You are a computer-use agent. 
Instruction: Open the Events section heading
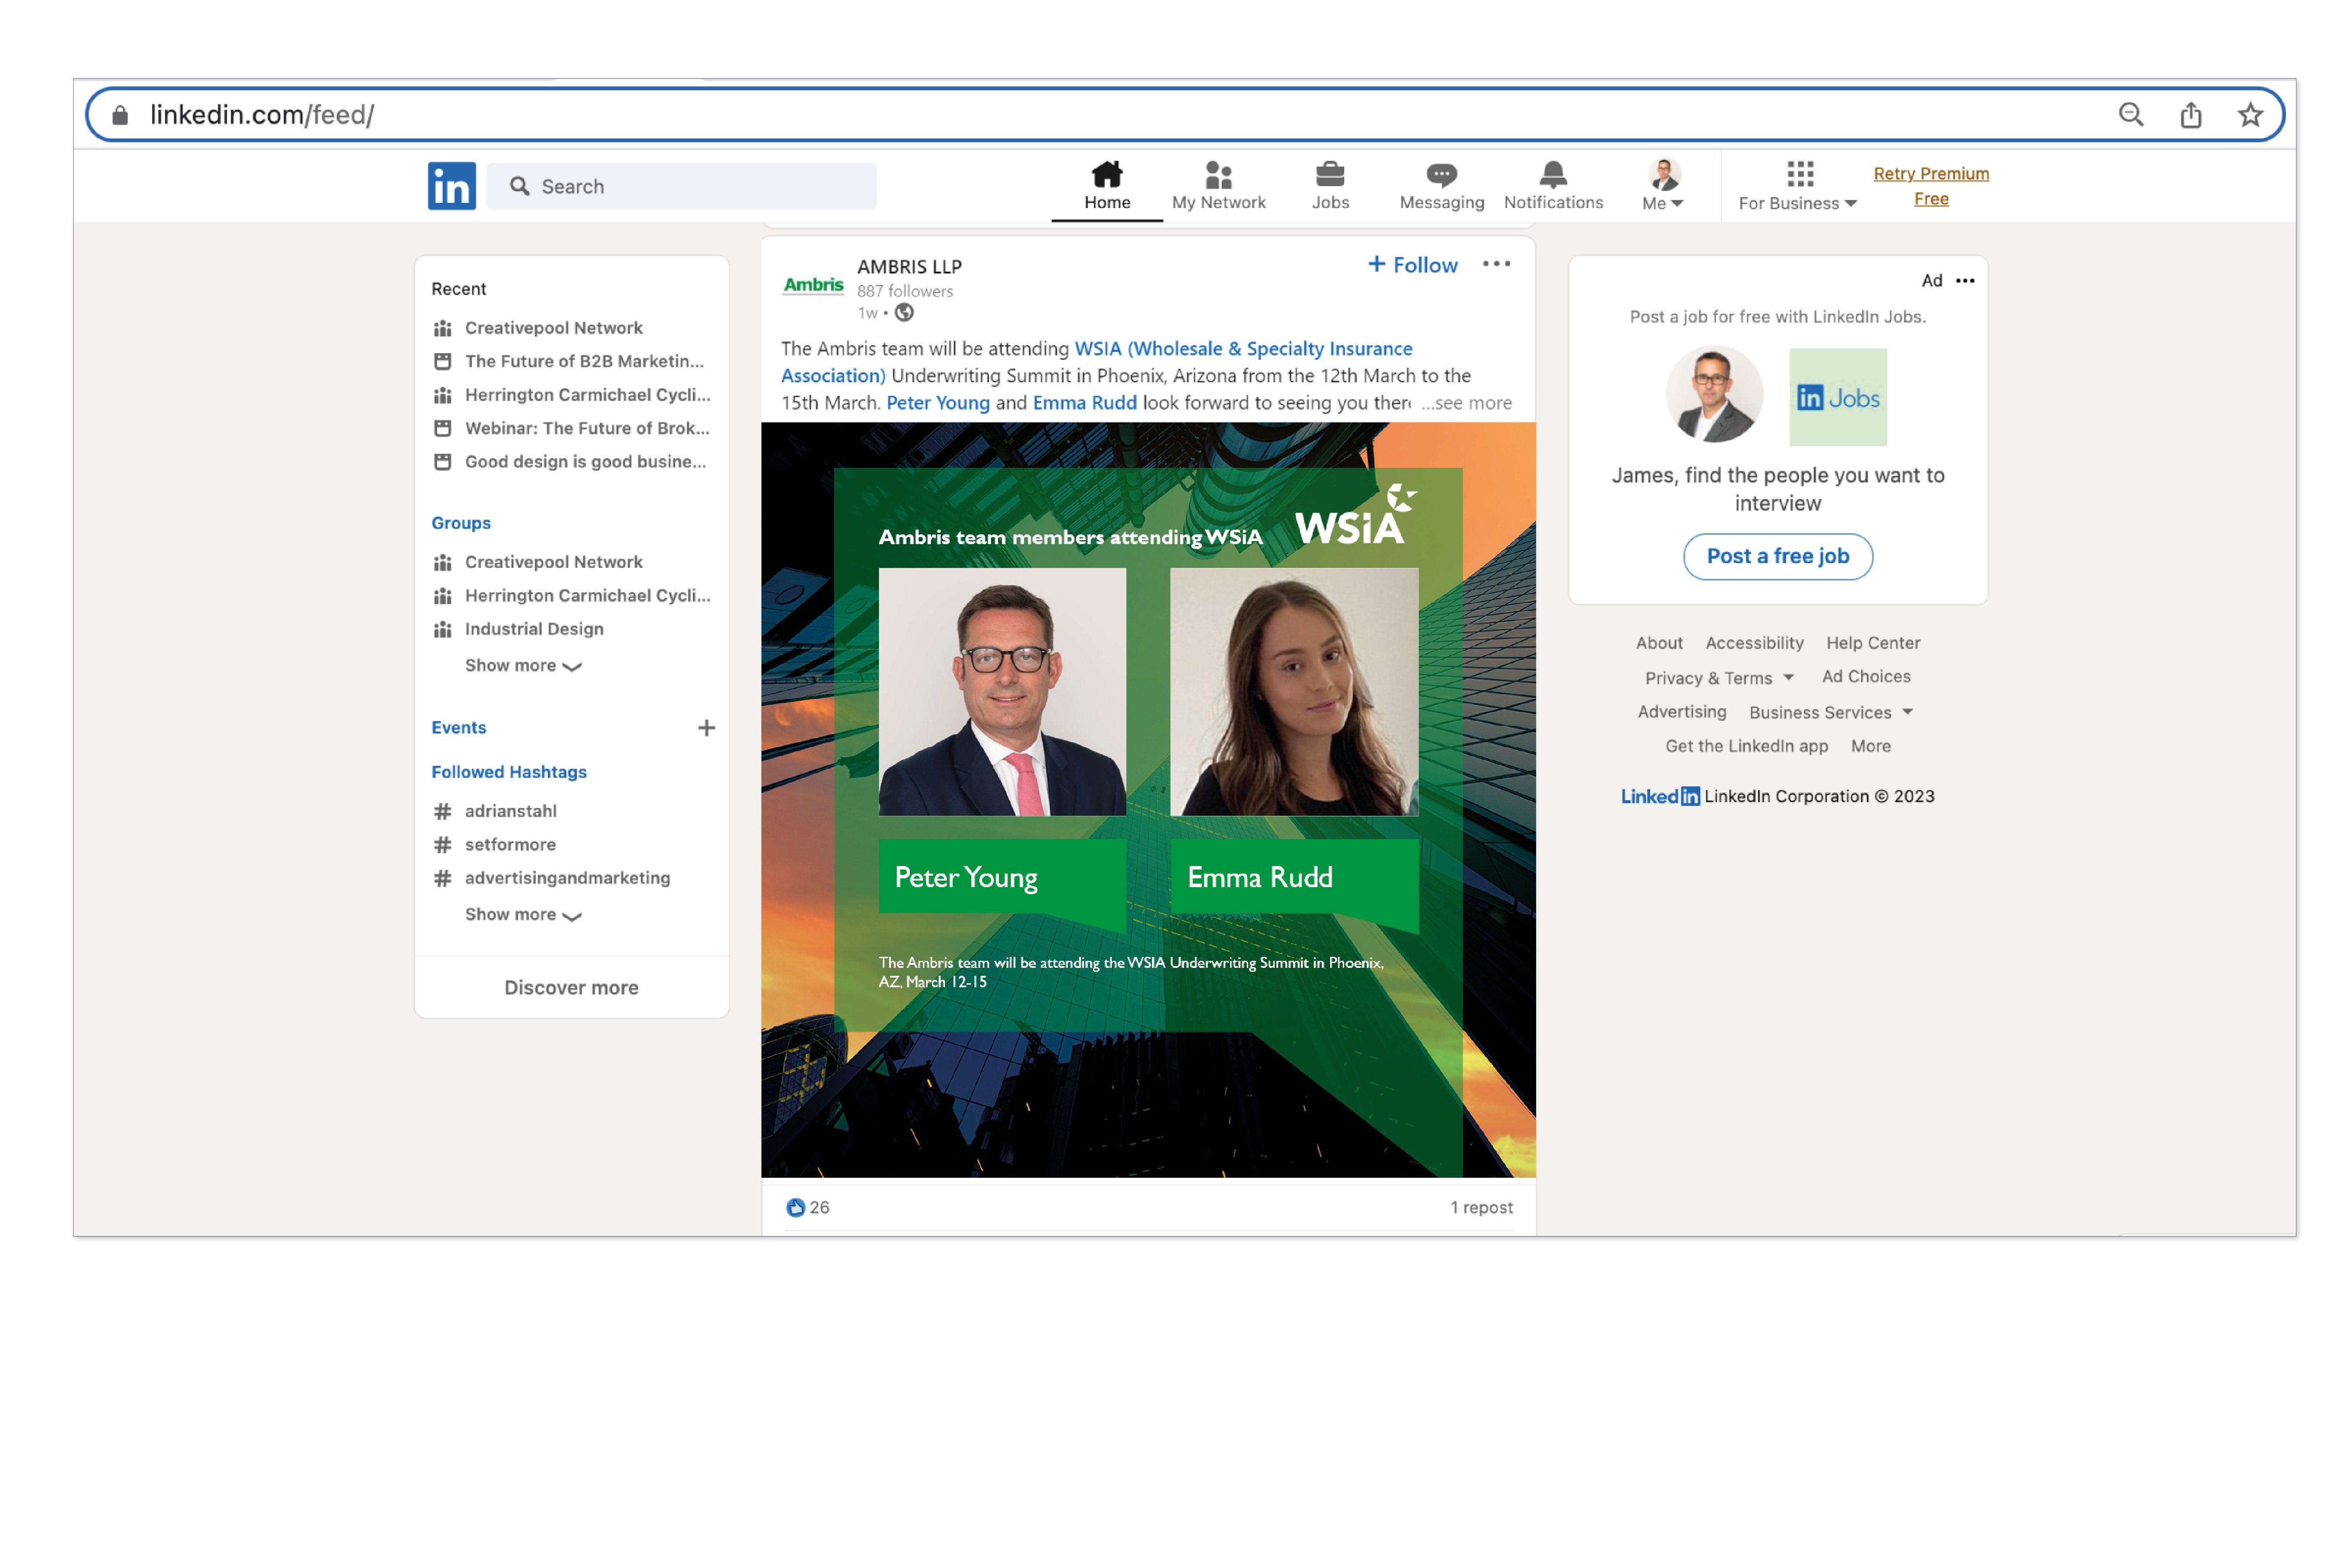(x=459, y=728)
